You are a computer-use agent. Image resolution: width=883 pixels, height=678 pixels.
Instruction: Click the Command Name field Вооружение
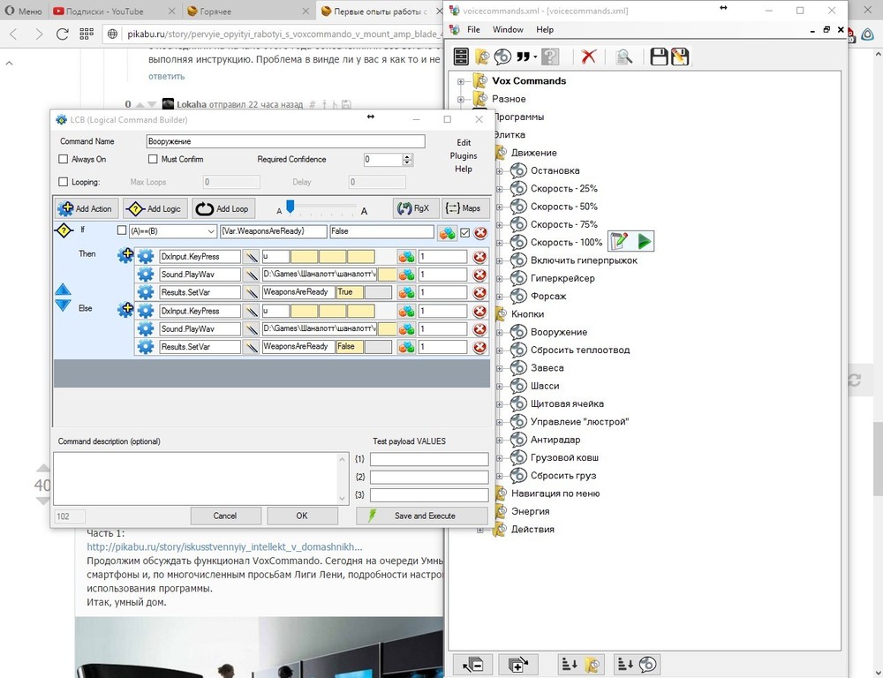(x=285, y=141)
